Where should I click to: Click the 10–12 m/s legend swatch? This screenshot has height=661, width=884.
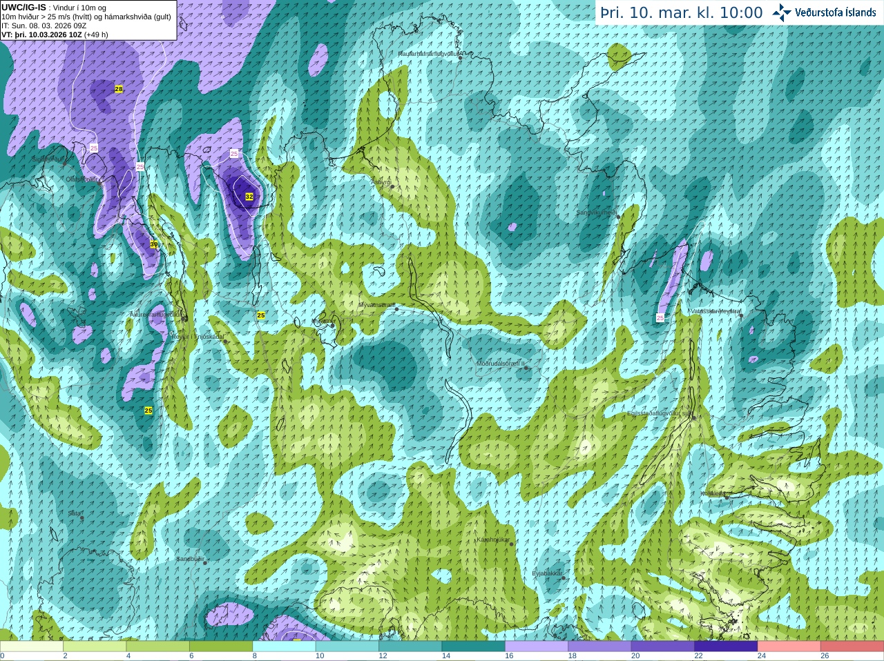coord(347,647)
